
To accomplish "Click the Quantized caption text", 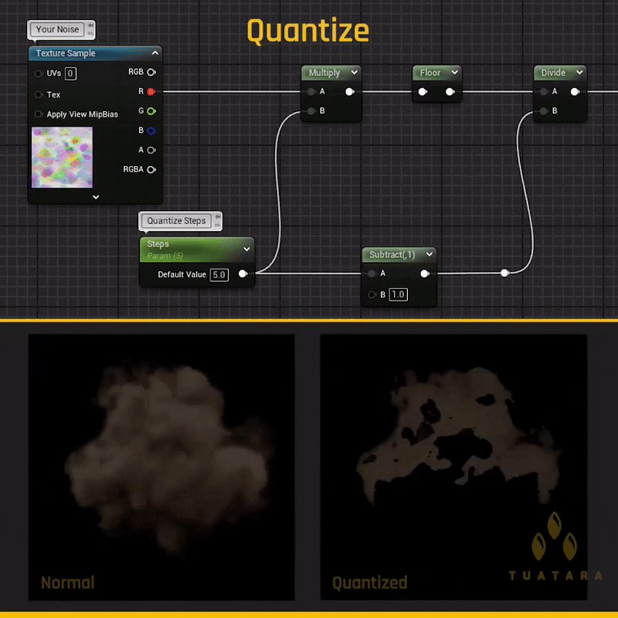I will pos(369,583).
